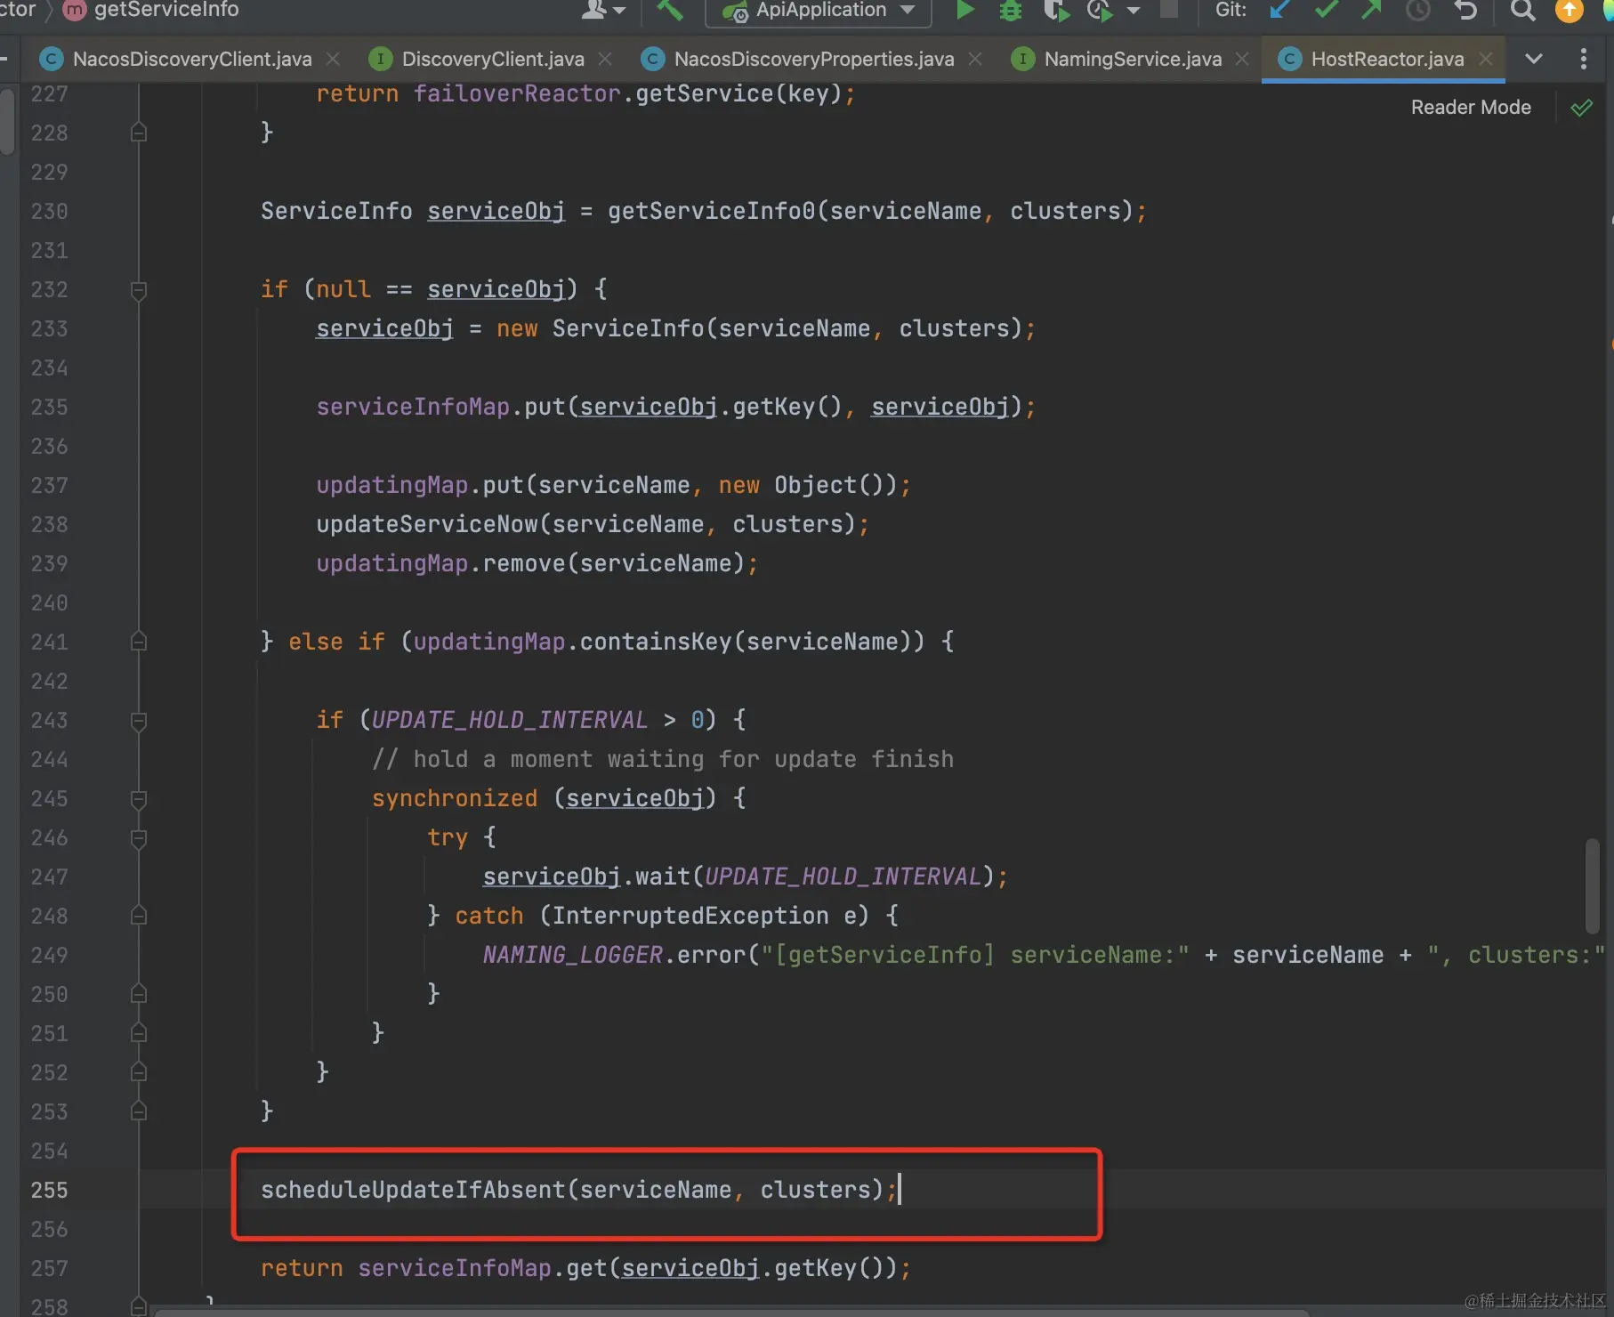
Task: Show hidden editor tabs chevron list
Action: [x=1534, y=59]
